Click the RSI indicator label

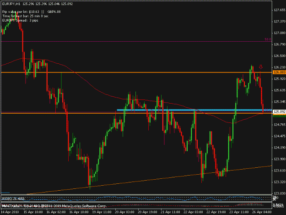[x=13, y=198]
